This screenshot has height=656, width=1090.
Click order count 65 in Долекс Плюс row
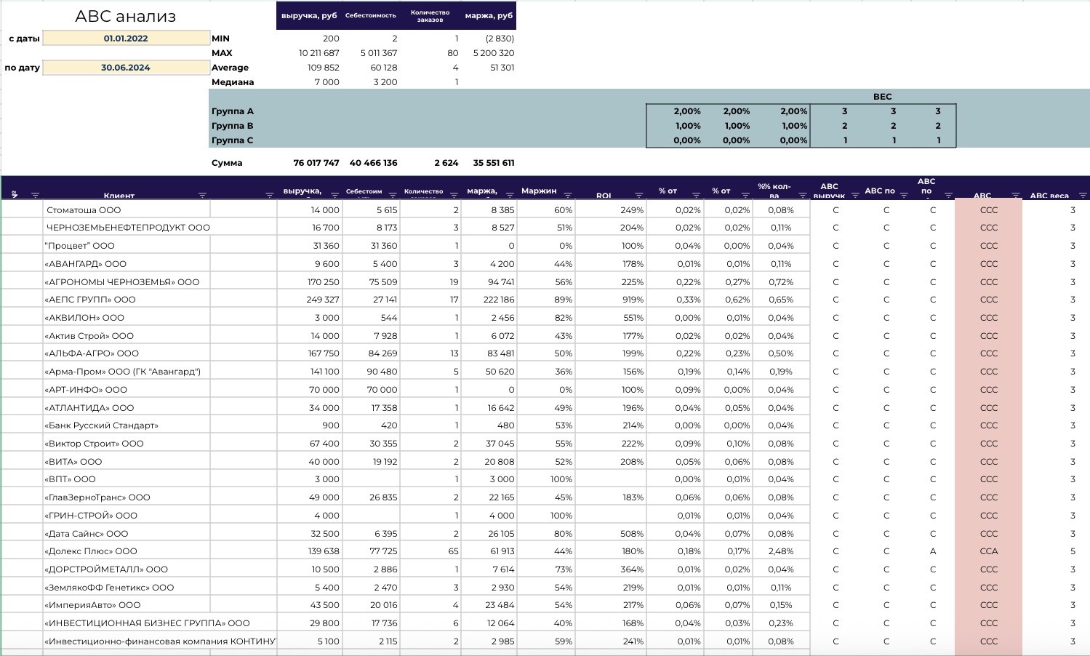453,551
